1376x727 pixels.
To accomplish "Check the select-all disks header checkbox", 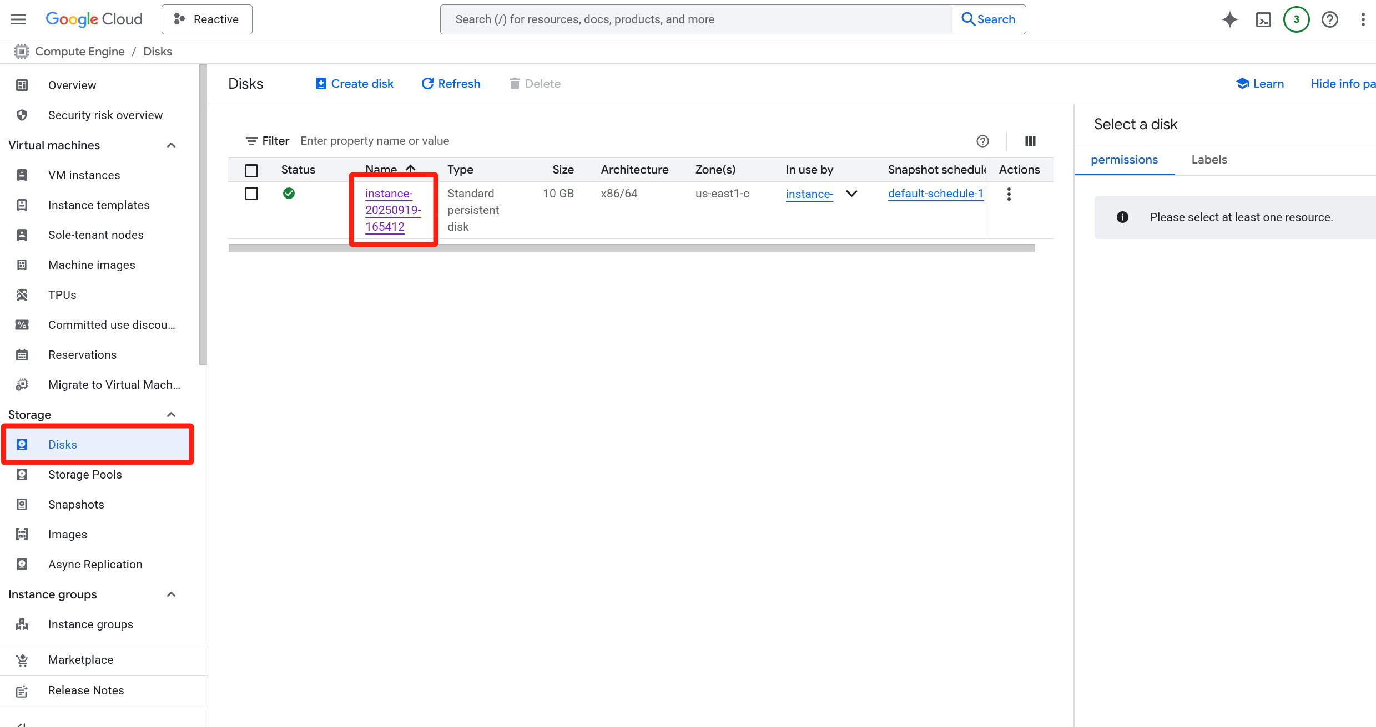I will [251, 170].
